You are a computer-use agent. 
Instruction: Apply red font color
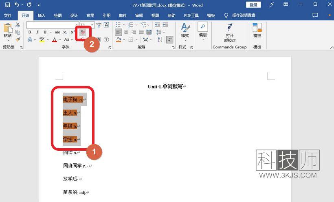(55, 40)
